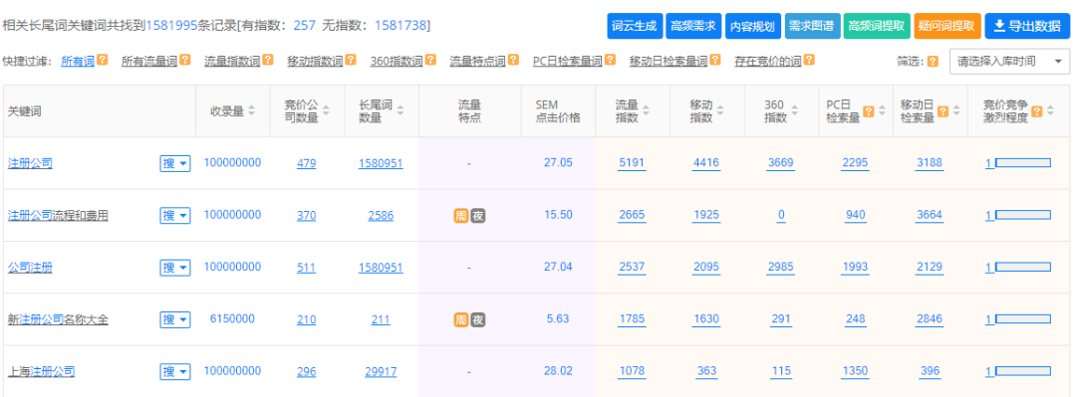This screenshot has height=397, width=1076.
Task: Click help icon in PC日检索量 header
Action: (869, 111)
